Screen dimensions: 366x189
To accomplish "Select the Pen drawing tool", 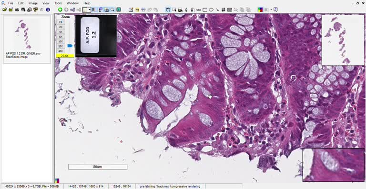I will (186, 10).
